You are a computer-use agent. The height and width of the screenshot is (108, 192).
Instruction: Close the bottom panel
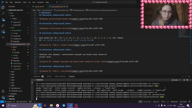(189, 76)
